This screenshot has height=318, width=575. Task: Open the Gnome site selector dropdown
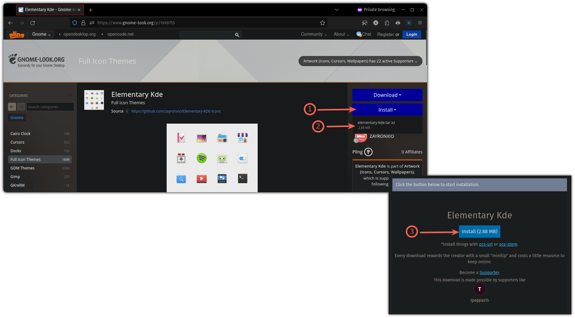tap(41, 34)
